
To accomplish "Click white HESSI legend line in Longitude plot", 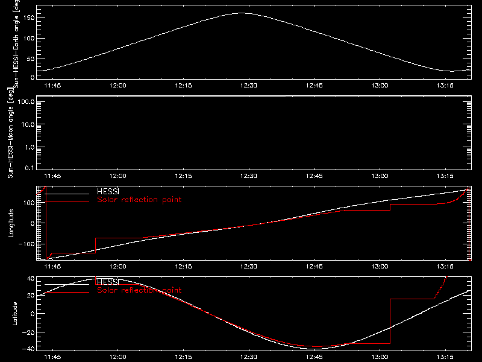I will click(67, 194).
